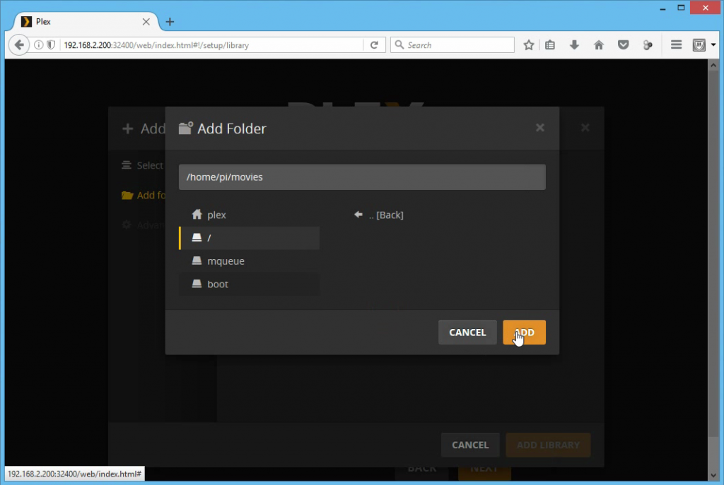
Task: Close the Plex browser tab
Action: coord(146,22)
